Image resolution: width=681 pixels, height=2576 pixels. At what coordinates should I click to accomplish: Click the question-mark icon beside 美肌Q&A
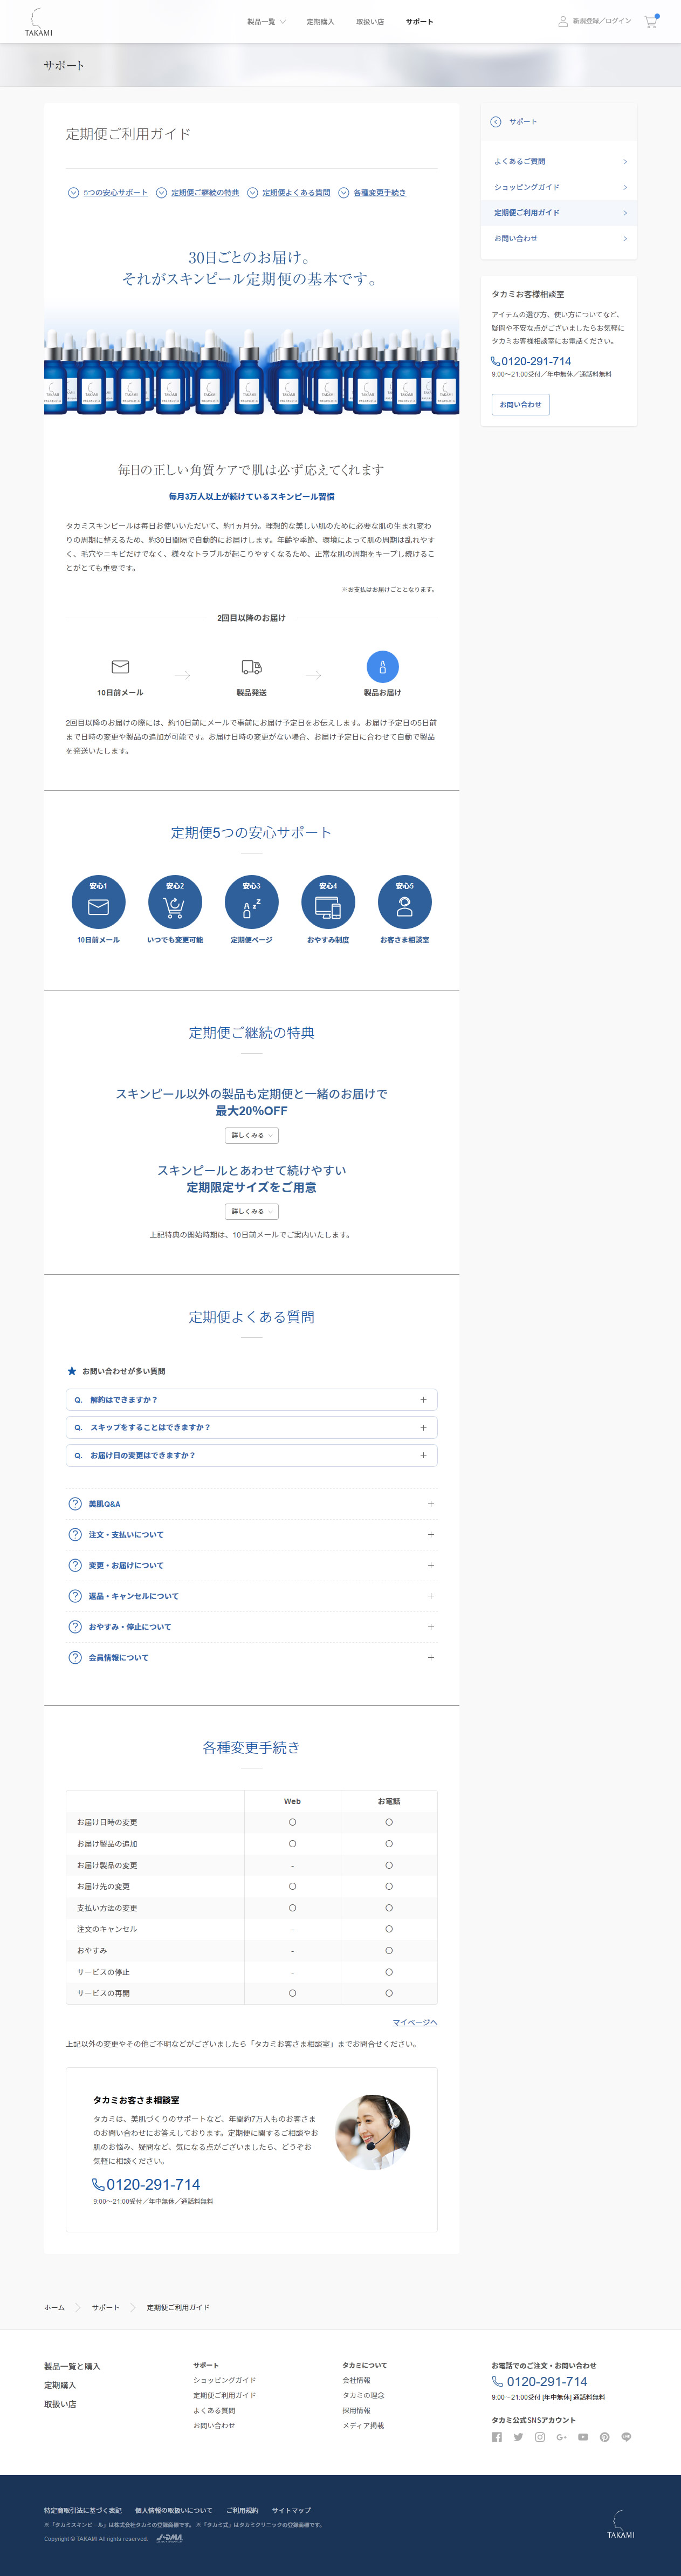75,1504
